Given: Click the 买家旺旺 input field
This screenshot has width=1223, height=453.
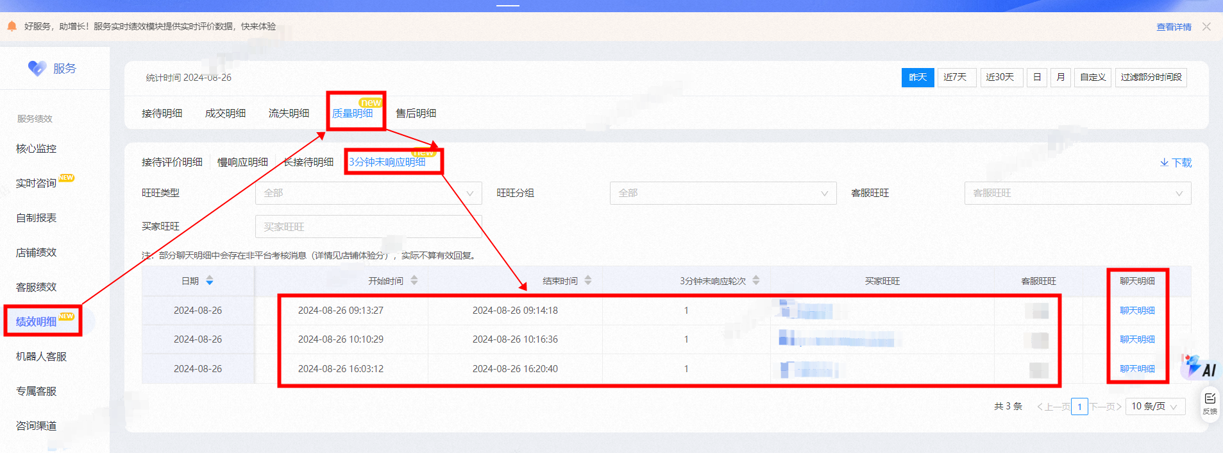Looking at the screenshot, I should 369,227.
